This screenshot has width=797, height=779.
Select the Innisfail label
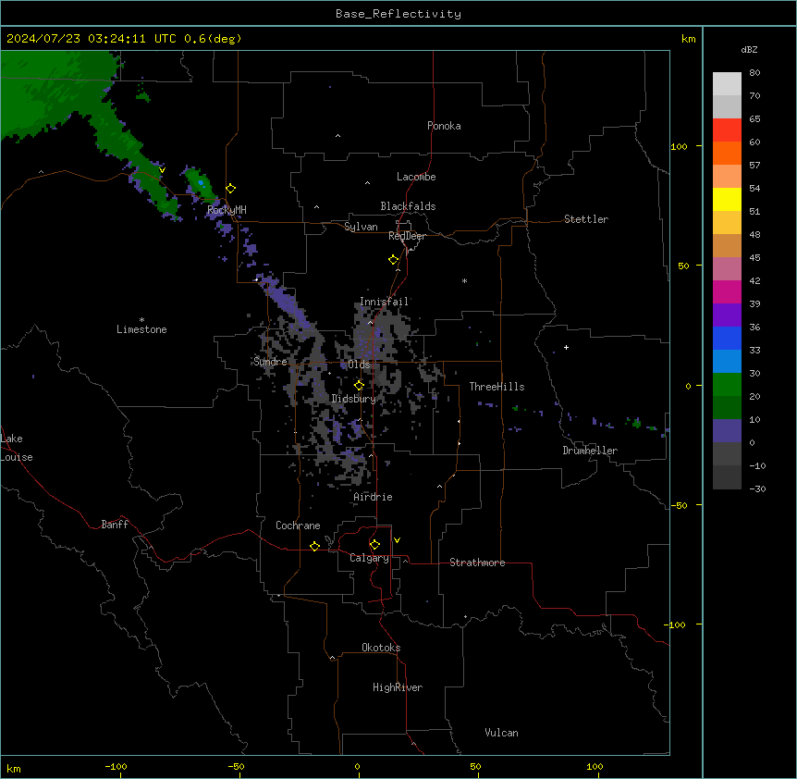(x=385, y=302)
